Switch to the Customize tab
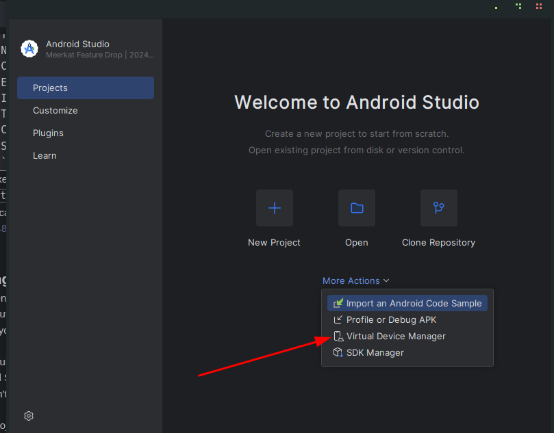554x433 pixels. pyautogui.click(x=86, y=110)
